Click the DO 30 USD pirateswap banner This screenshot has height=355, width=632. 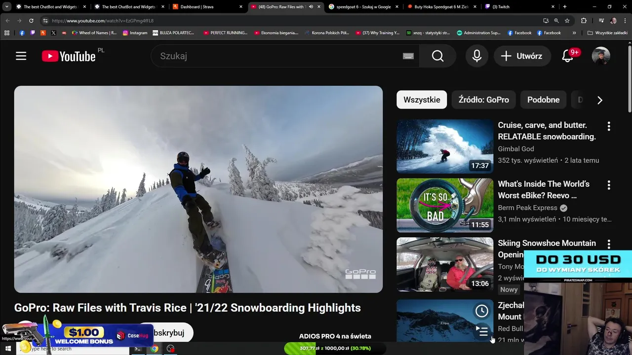(578, 266)
